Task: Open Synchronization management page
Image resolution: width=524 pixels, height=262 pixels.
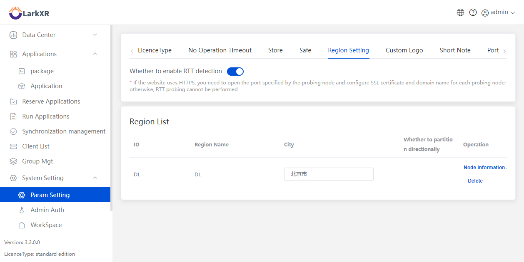Action: pos(64,131)
